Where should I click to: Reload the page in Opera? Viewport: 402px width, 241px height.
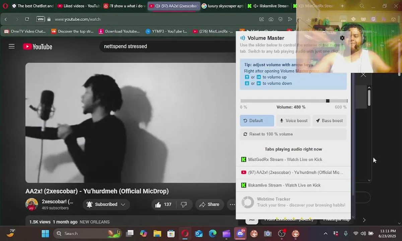click(27, 19)
